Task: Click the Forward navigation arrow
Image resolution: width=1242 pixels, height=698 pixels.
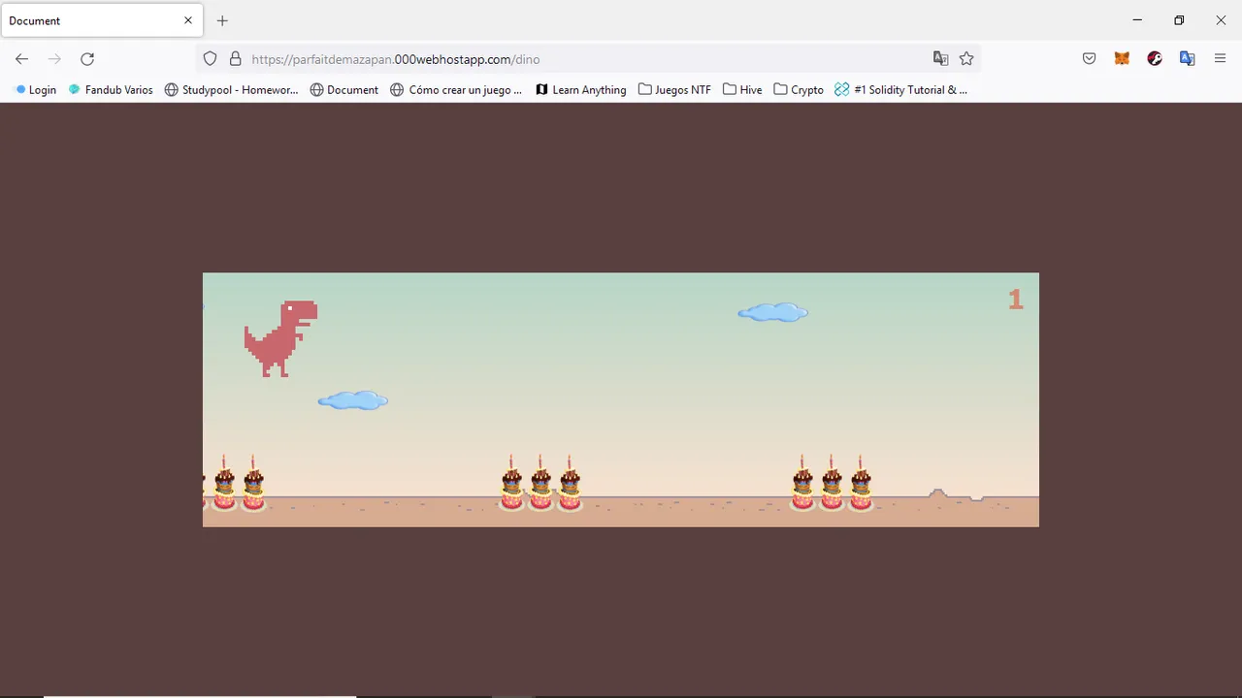Action: click(x=54, y=59)
